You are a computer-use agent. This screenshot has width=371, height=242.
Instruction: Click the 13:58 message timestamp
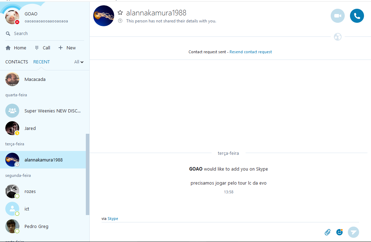[228, 192]
